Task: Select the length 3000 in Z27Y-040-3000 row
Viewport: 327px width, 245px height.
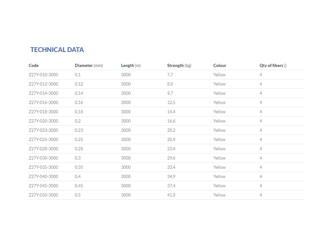Action: point(126,176)
